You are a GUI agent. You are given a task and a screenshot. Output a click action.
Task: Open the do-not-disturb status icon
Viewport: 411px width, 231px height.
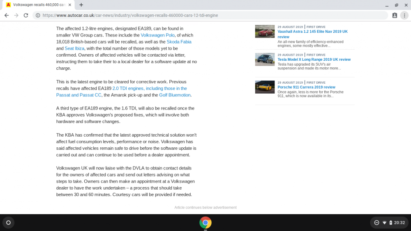coord(376,223)
